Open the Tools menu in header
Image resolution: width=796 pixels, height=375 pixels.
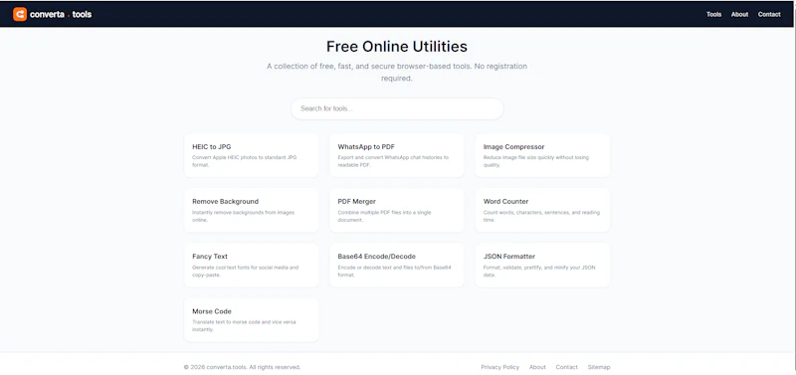[x=713, y=14]
